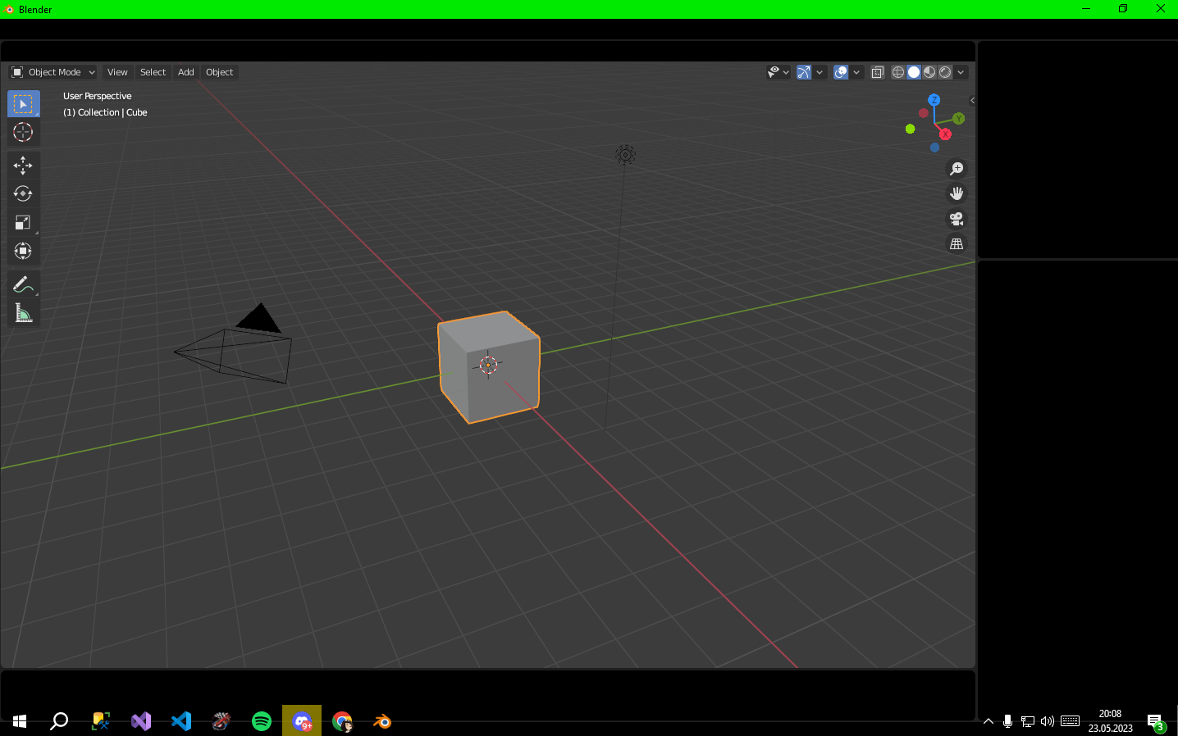Open the Object menu
The image size is (1178, 736).
click(x=219, y=72)
